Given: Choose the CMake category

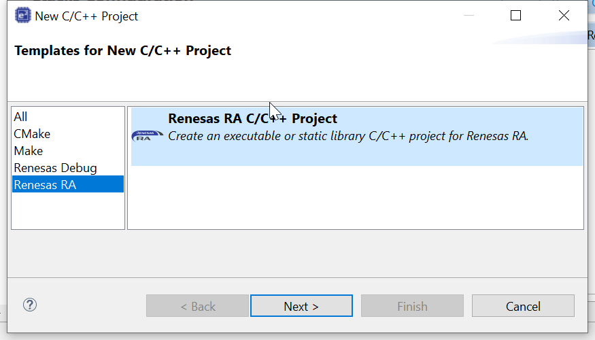Looking at the screenshot, I should click(32, 134).
